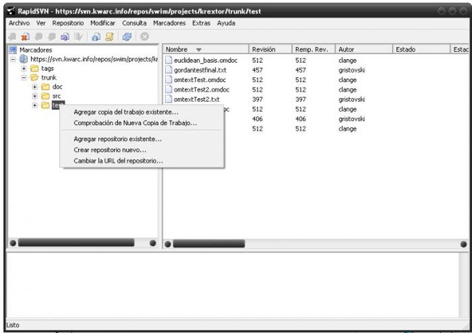The height and width of the screenshot is (333, 472).
Task: Click the greyed-out Resolve toolbar icon
Action: click(x=78, y=36)
